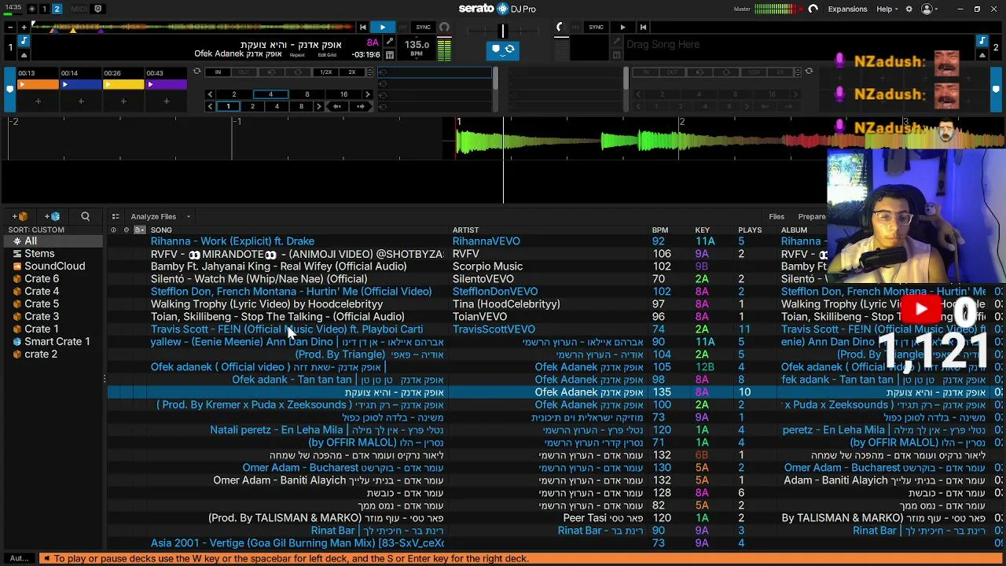The image size is (1006, 566).
Task: Toggle the center cues and saved-loops button
Action: point(502,50)
